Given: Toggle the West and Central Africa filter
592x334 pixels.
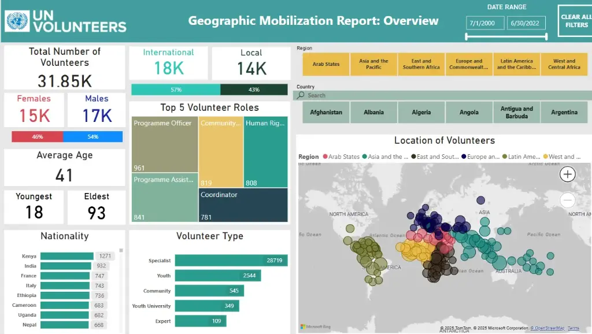Looking at the screenshot, I should [x=564, y=64].
